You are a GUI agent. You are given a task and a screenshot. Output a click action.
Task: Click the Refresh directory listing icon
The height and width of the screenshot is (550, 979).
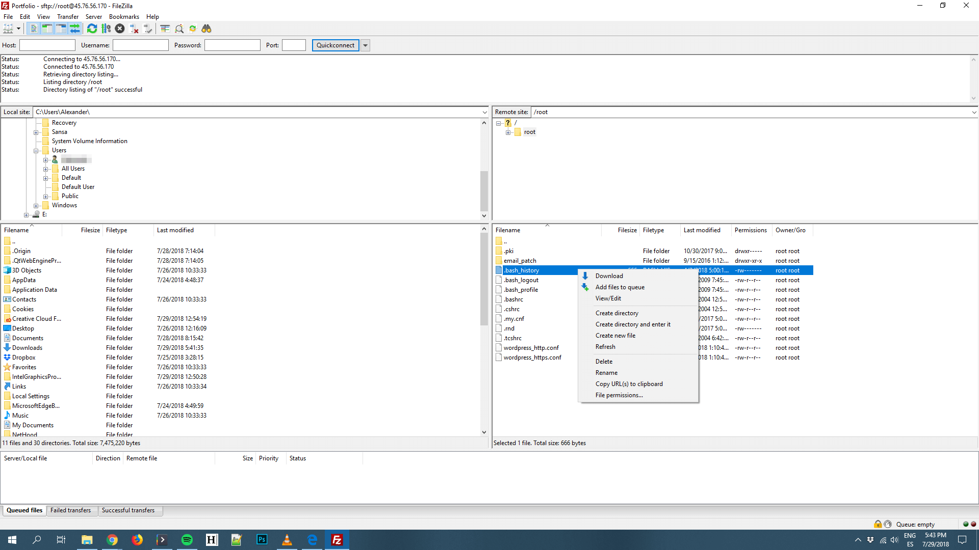pos(91,28)
